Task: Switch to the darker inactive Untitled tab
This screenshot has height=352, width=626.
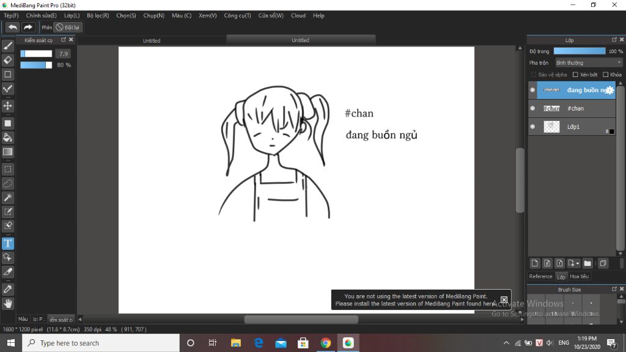Action: (x=152, y=41)
